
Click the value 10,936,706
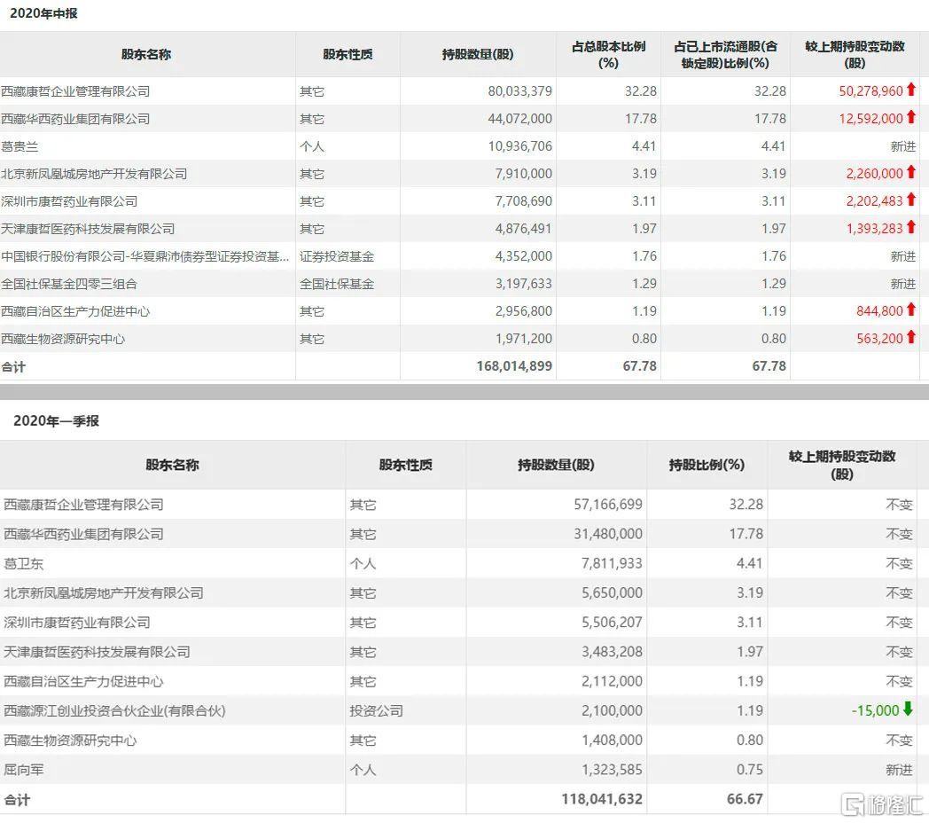pos(519,146)
